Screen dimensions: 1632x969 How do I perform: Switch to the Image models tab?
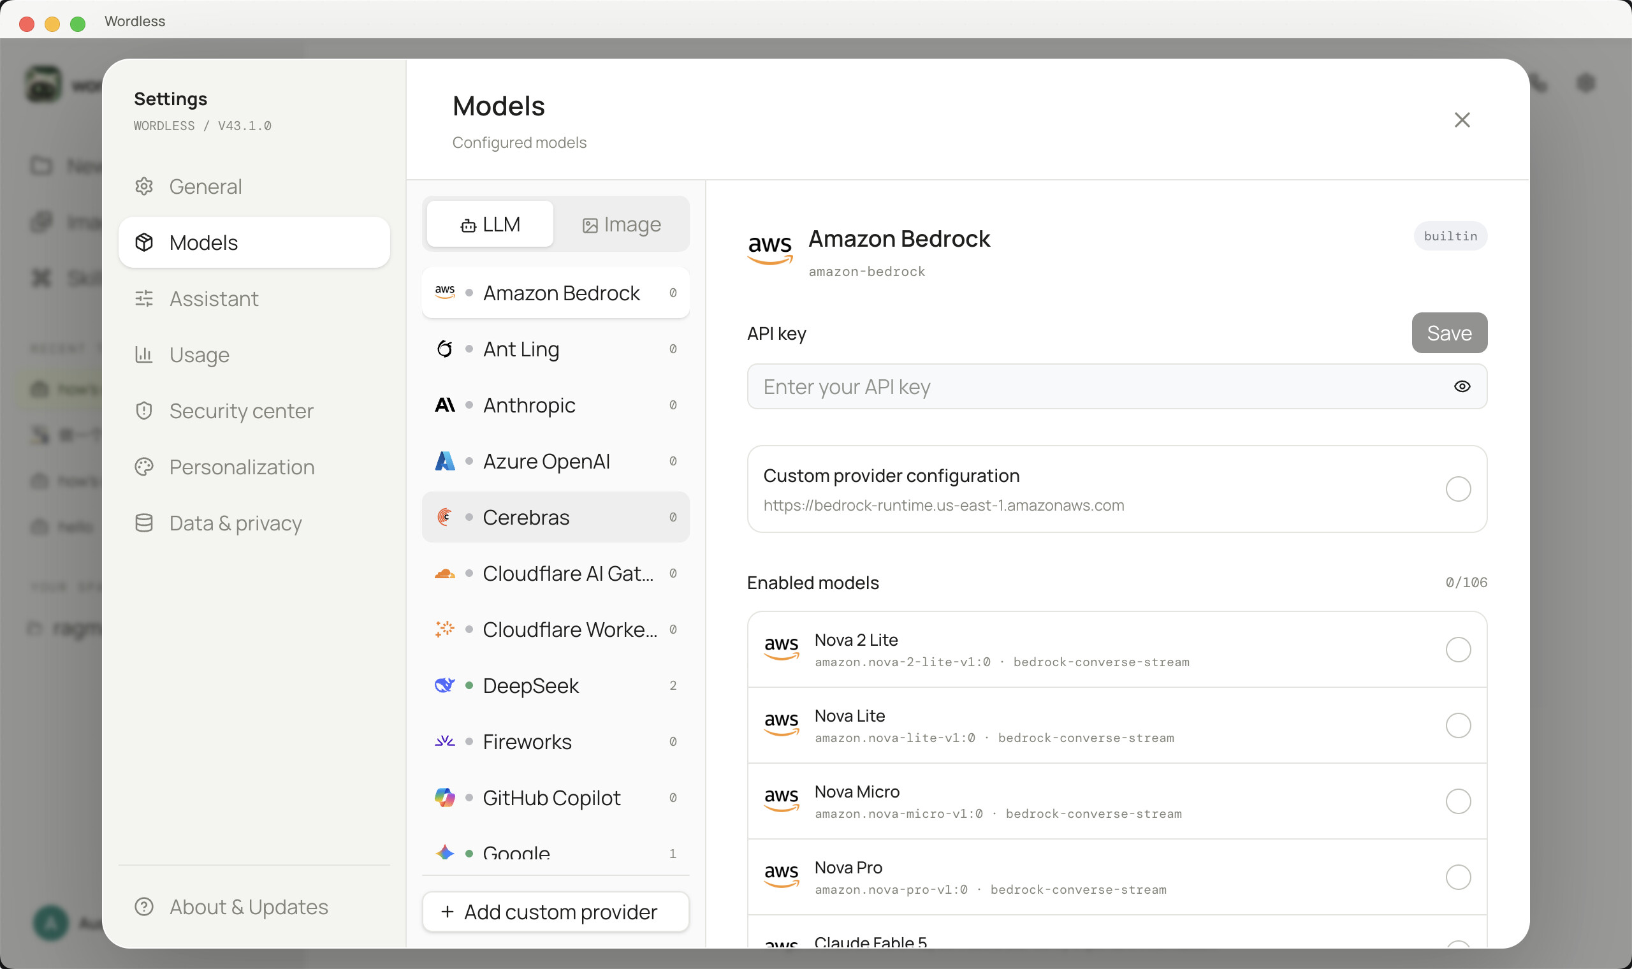pos(622,224)
